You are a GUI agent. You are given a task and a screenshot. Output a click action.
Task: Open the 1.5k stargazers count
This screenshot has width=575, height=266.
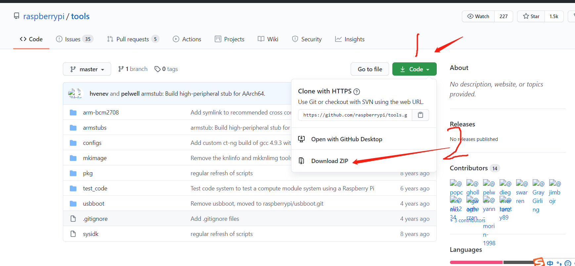(554, 16)
